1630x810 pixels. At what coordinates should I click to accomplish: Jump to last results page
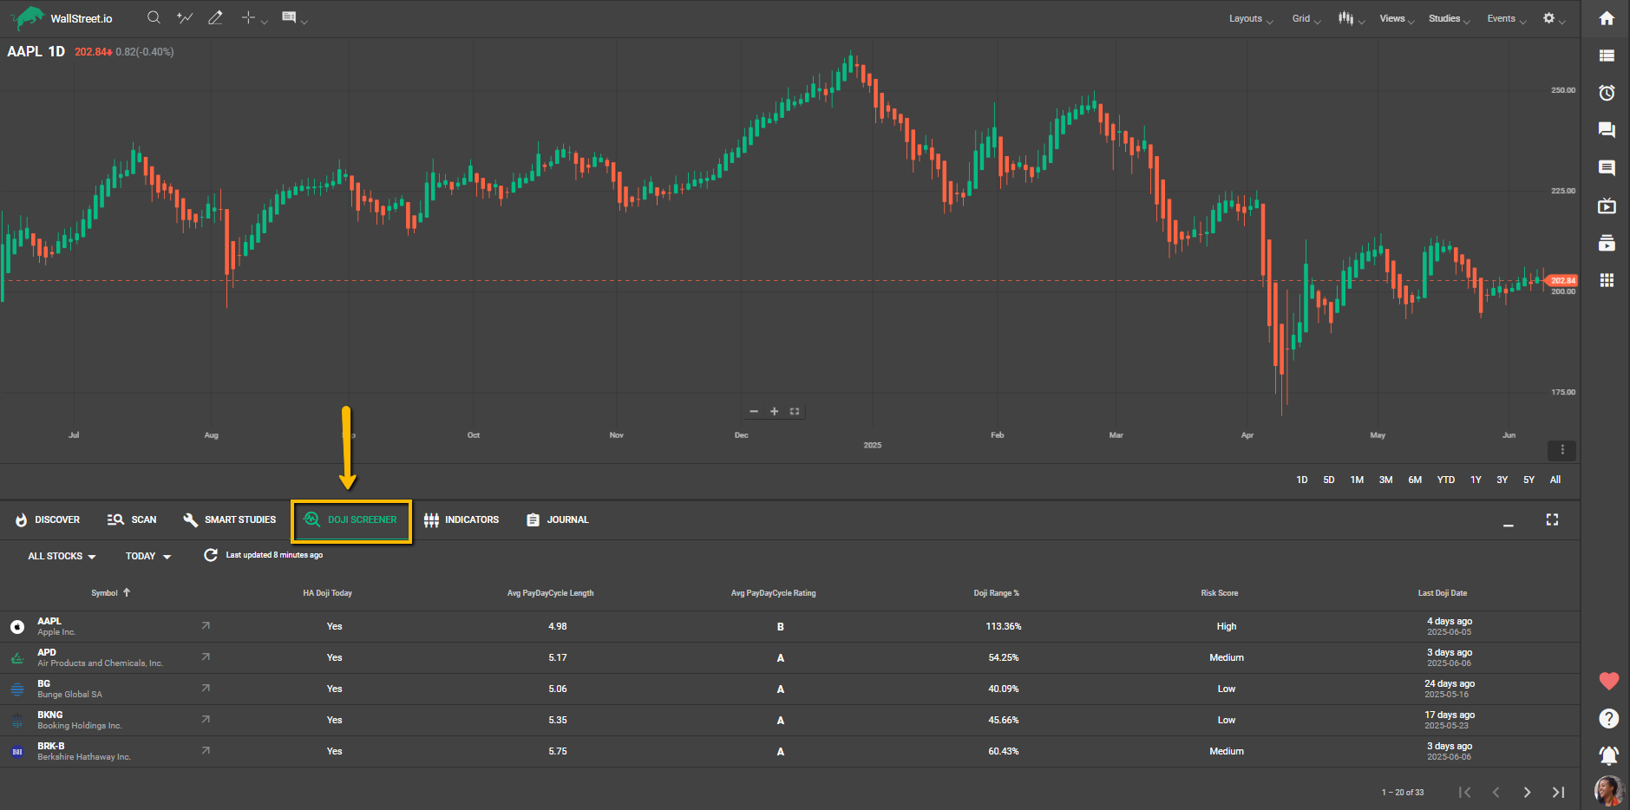(x=1559, y=792)
